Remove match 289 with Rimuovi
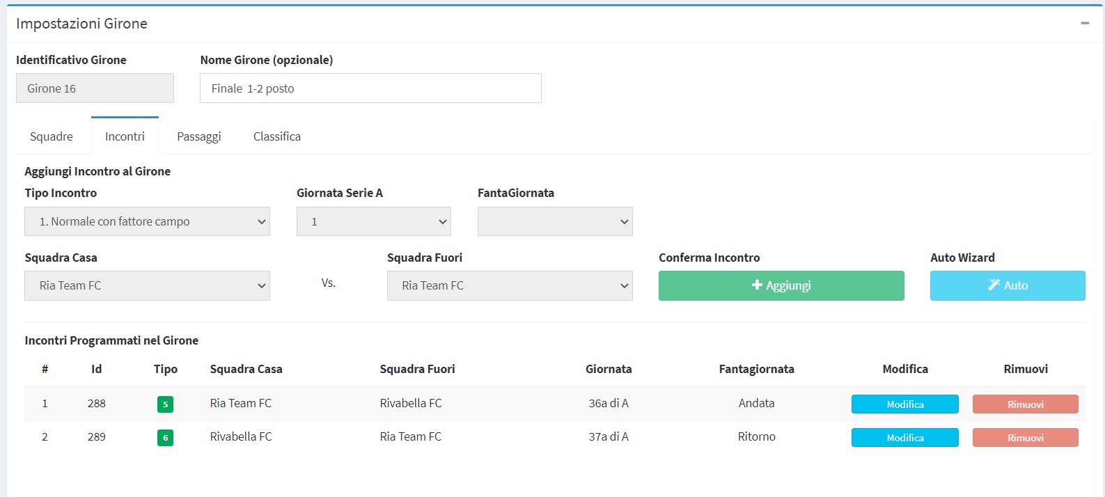 tap(1025, 438)
